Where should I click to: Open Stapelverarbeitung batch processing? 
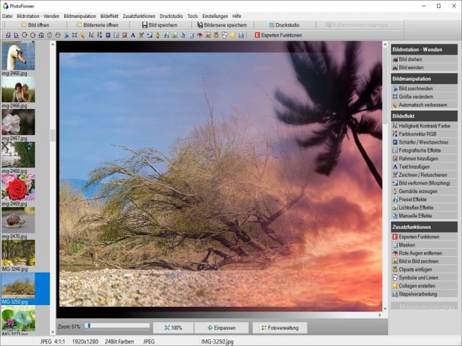point(418,294)
